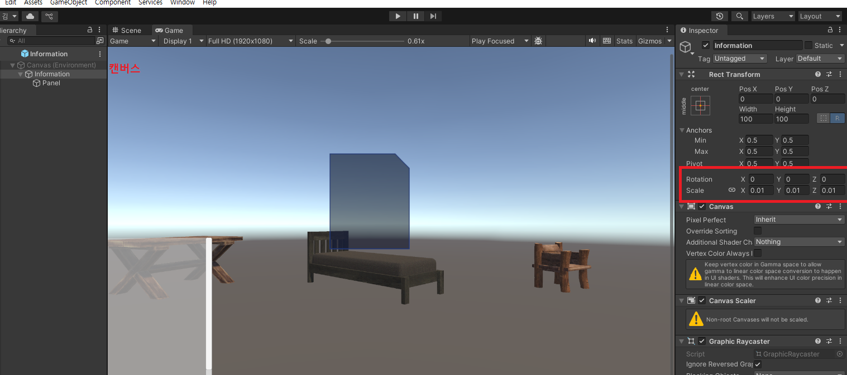
Task: Open Information prefab stage options menu
Action: coord(100,54)
